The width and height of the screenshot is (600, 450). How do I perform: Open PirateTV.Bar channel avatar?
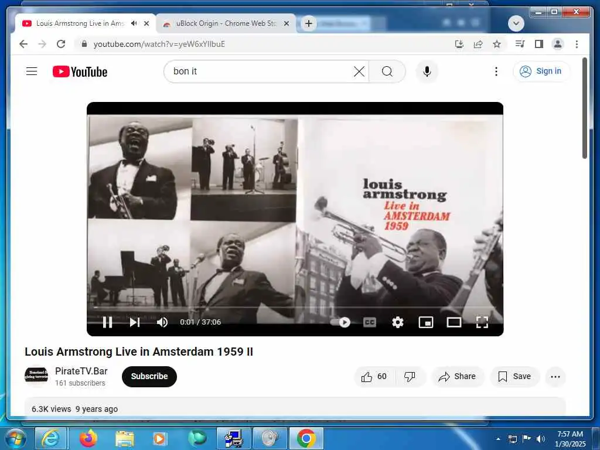click(x=36, y=376)
